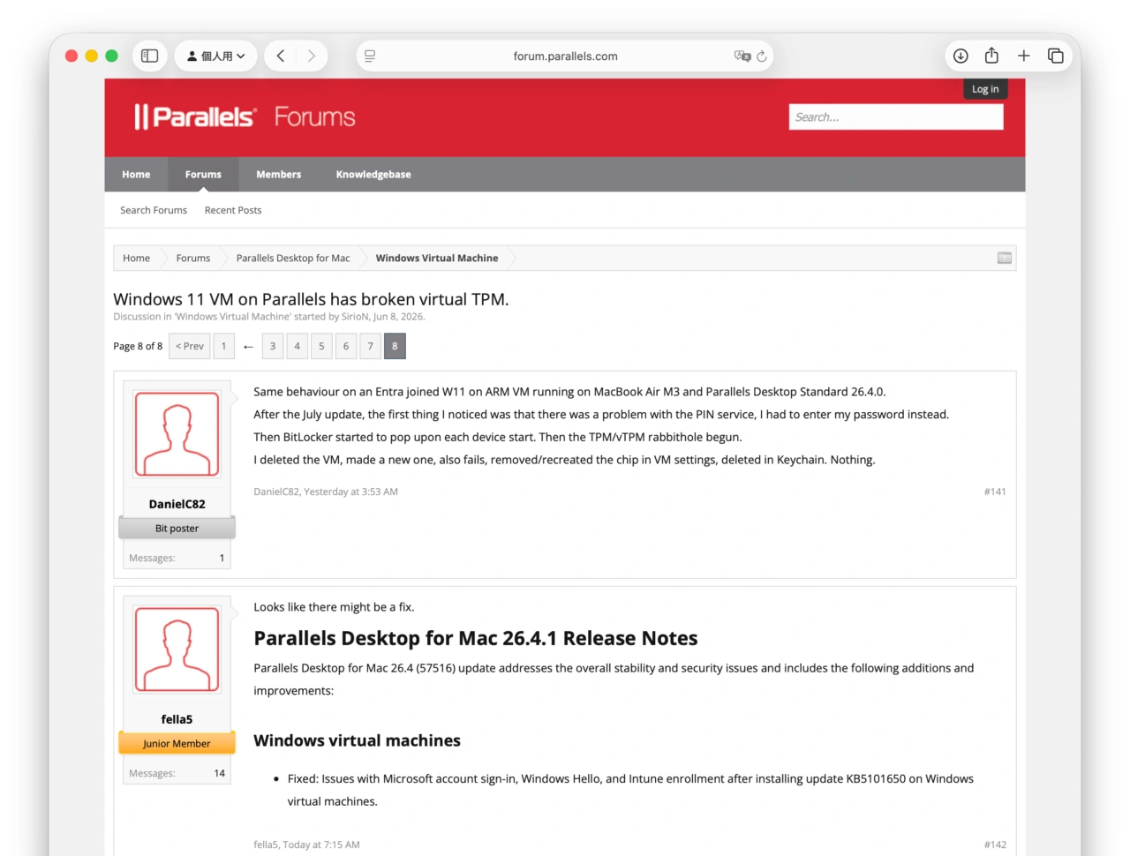The height and width of the screenshot is (856, 1130).
Task: Open fella5's username in the user card
Action: click(177, 719)
